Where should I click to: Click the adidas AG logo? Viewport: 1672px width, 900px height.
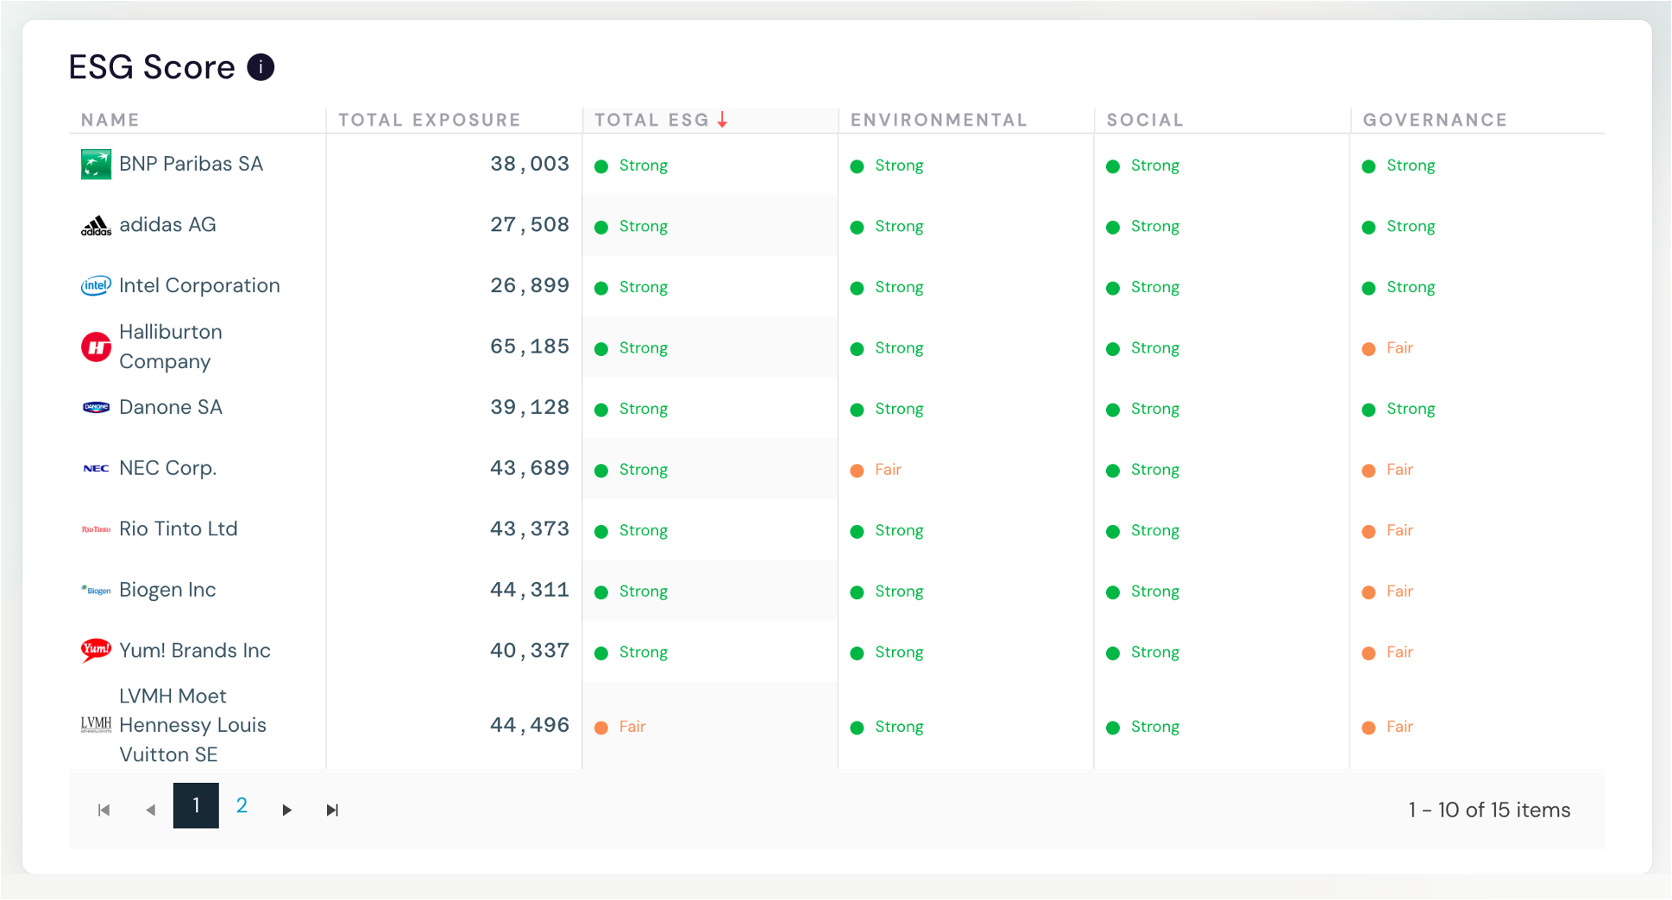[x=96, y=226]
